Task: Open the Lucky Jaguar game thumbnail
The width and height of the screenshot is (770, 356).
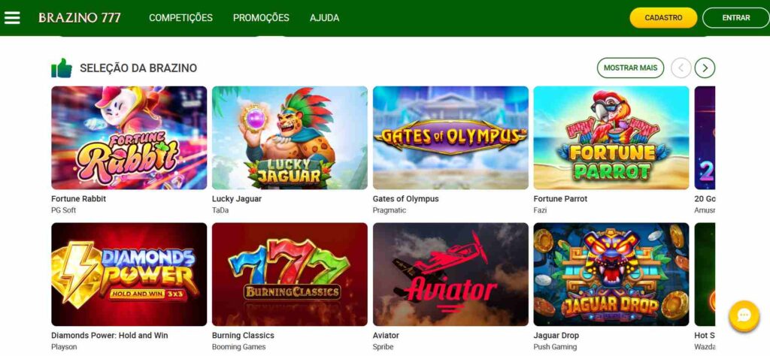Action: pyautogui.click(x=290, y=137)
